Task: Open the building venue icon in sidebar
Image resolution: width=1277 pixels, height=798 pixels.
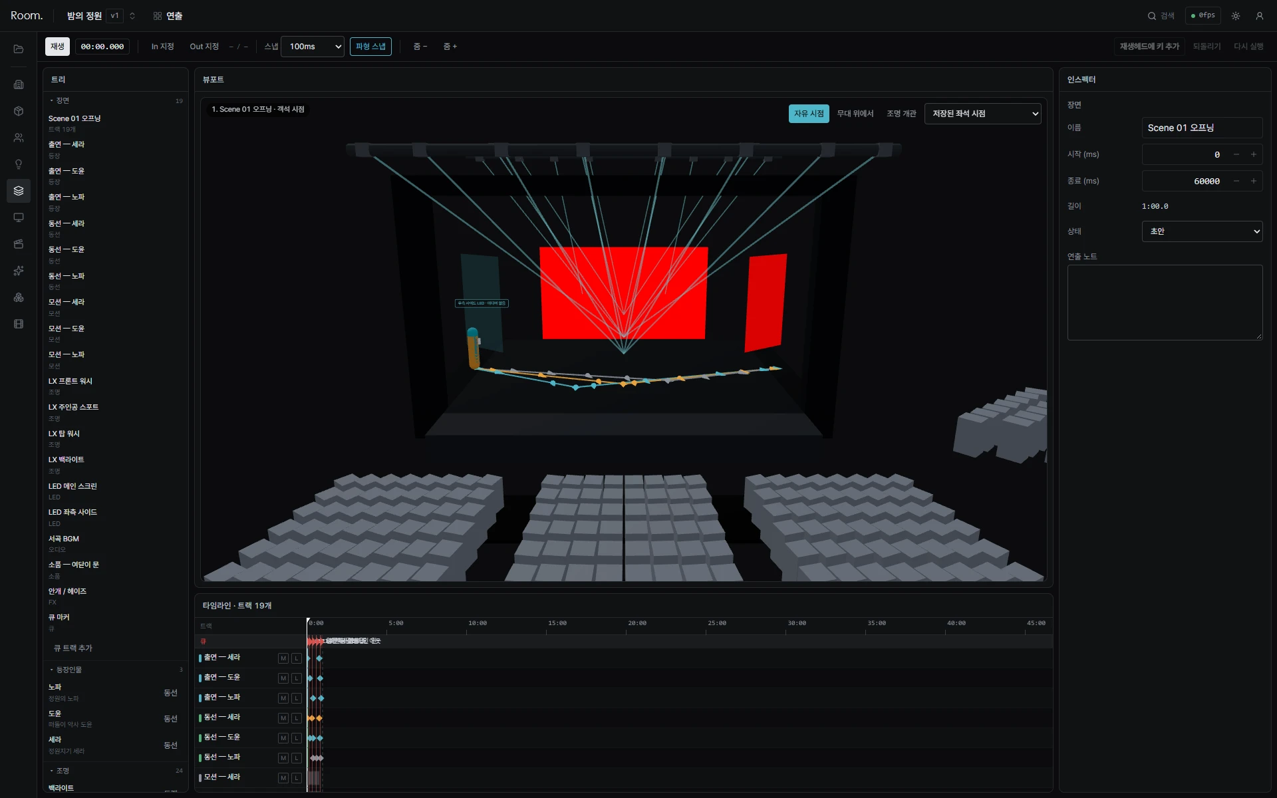Action: tap(19, 84)
